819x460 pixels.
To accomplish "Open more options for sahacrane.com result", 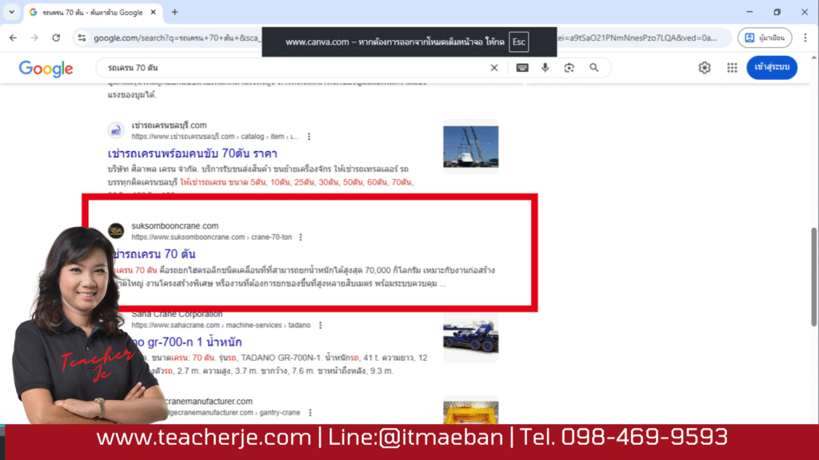I will point(321,325).
